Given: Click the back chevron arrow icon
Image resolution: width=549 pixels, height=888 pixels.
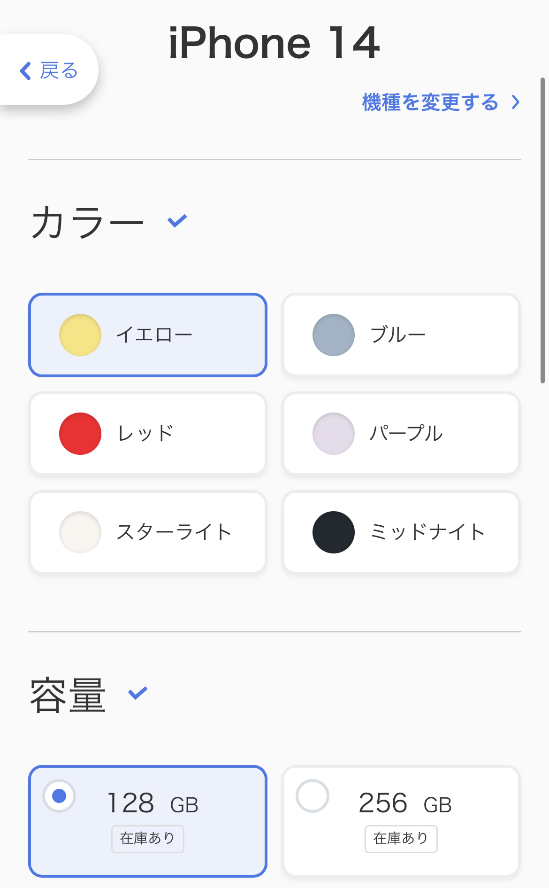Looking at the screenshot, I should coord(26,71).
